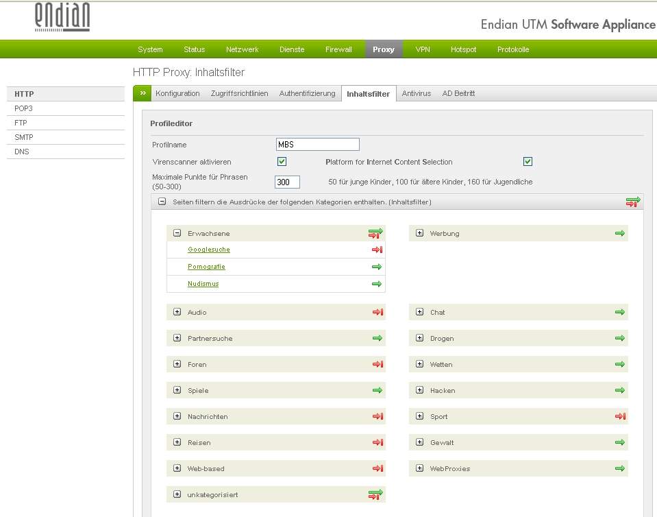Image resolution: width=657 pixels, height=517 pixels.
Task: Select POP3 in the sidebar
Action: point(66,108)
